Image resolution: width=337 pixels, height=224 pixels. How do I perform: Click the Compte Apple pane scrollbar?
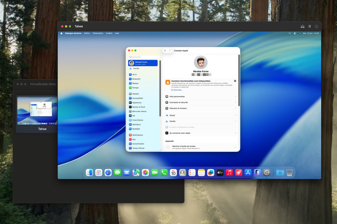(239, 80)
